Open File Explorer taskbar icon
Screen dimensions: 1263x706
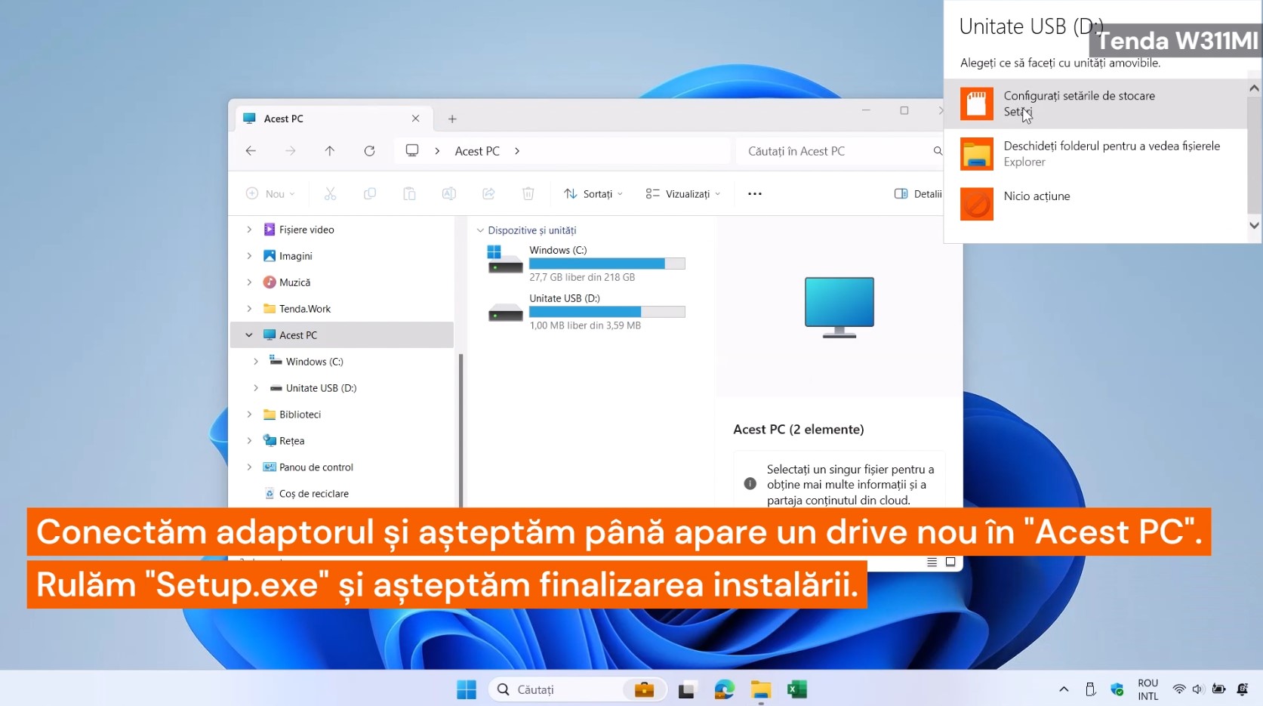(x=761, y=689)
